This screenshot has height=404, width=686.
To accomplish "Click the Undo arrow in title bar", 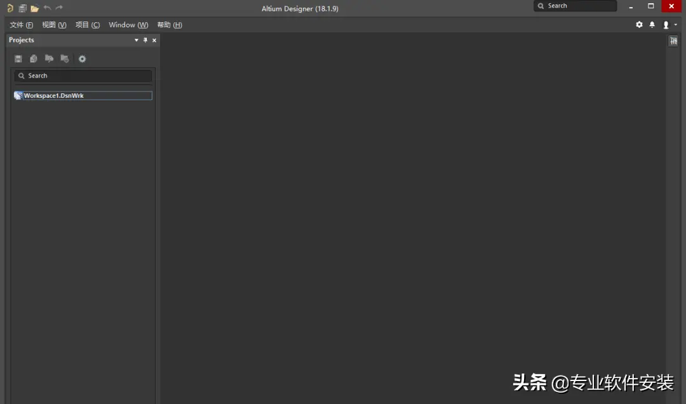I will (47, 8).
